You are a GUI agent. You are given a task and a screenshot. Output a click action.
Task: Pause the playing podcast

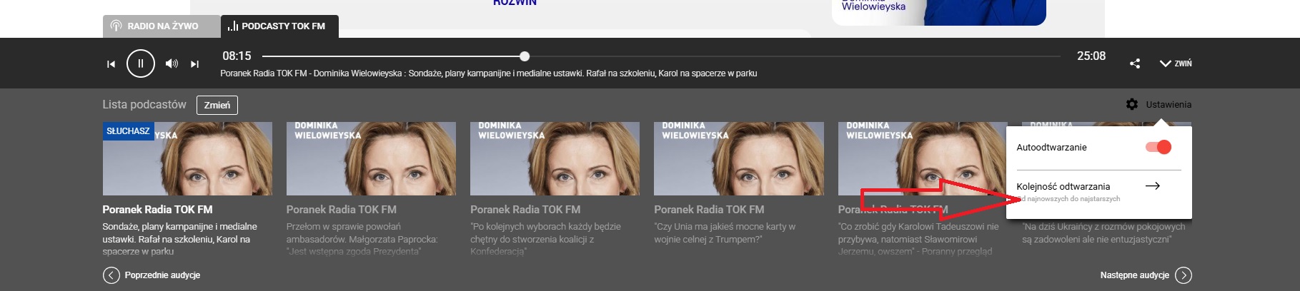tap(141, 63)
